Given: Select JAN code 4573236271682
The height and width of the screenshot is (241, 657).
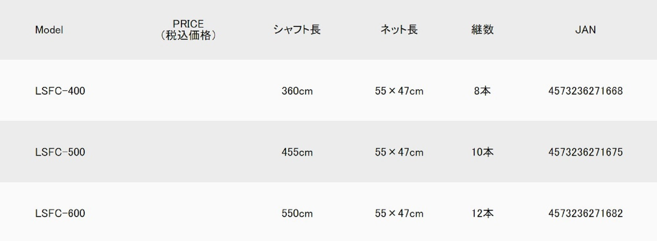Looking at the screenshot, I should click(x=585, y=213).
